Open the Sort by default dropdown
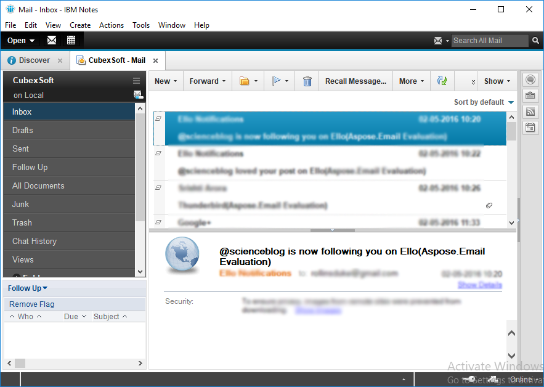This screenshot has height=387, width=544. click(484, 102)
